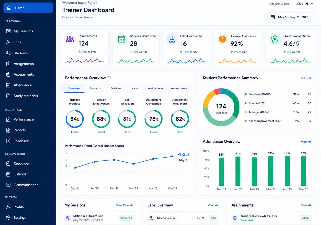Click the Average Attendance pie icon

223,39
